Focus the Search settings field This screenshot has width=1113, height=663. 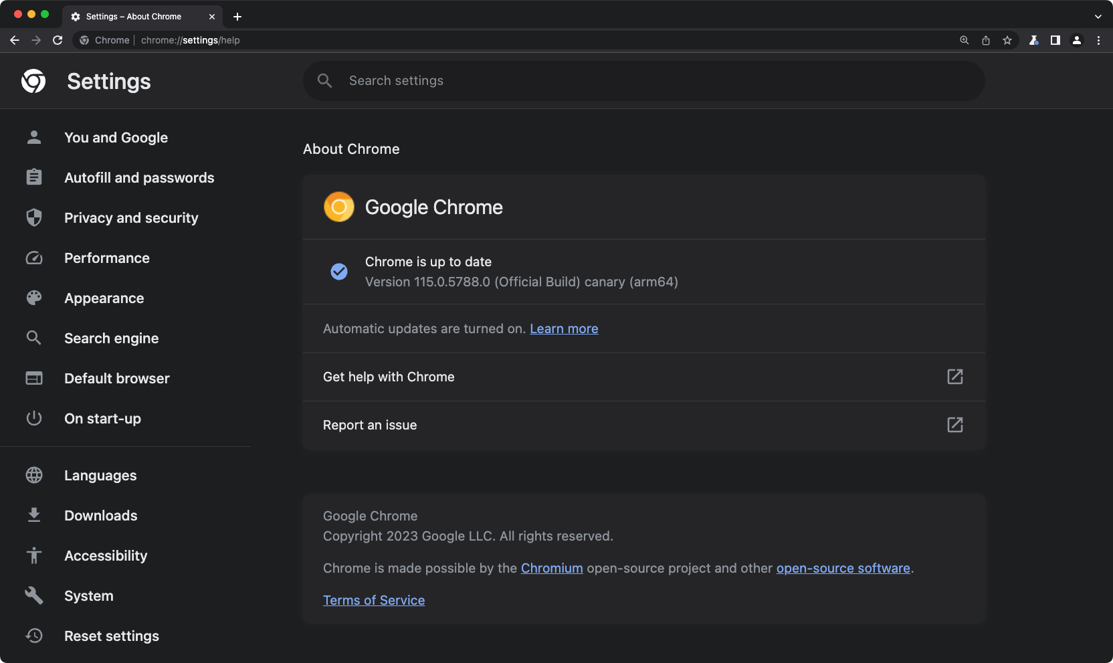point(644,81)
